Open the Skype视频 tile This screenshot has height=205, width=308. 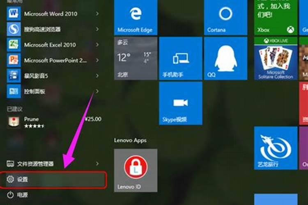tap(181, 103)
